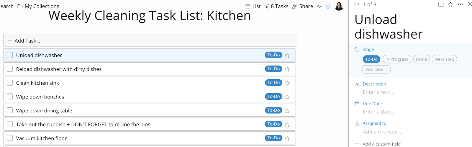Open the three-dot more options menu
472x147 pixels.
coord(460,4)
